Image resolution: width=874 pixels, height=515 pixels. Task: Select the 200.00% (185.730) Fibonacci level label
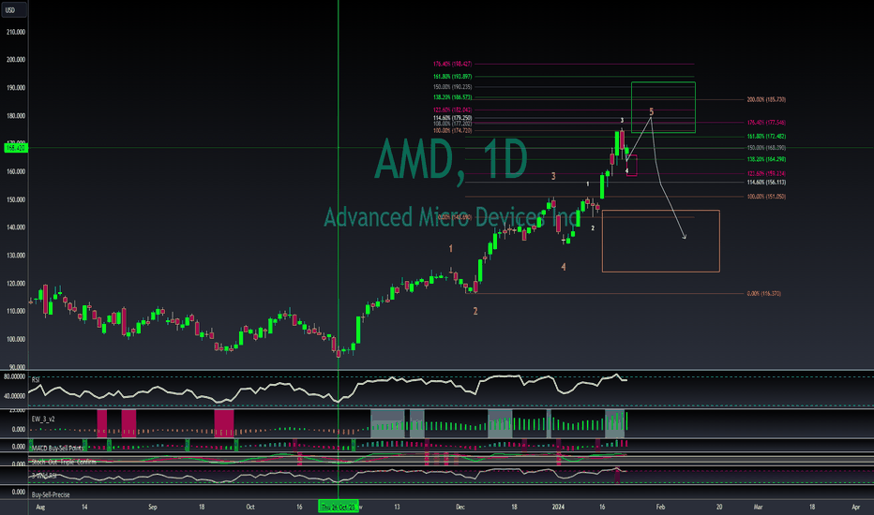pos(766,99)
